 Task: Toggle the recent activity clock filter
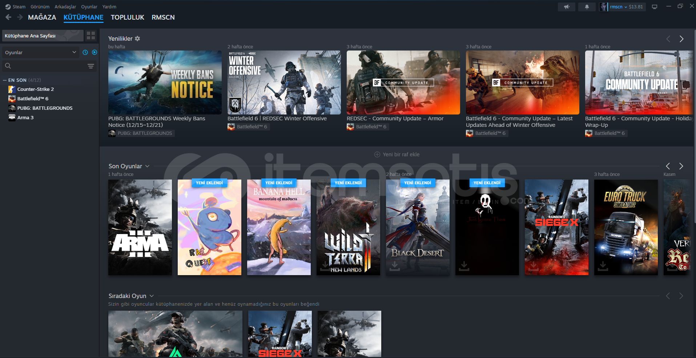point(85,52)
